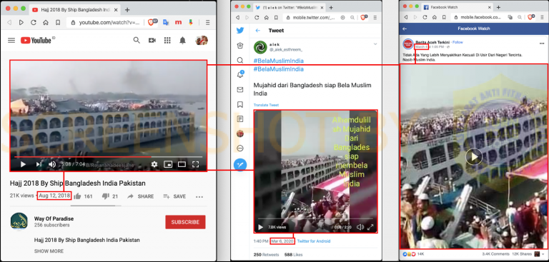Screen dimensions: 549x262
Task: Toggle YouTube fullscreen
Action: [196, 164]
